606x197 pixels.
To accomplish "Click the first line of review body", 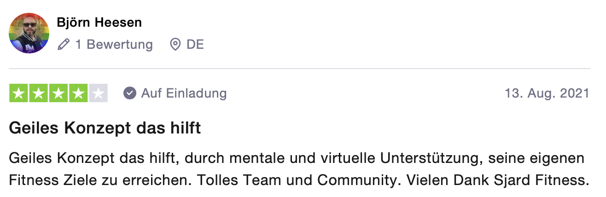I will coord(297,158).
